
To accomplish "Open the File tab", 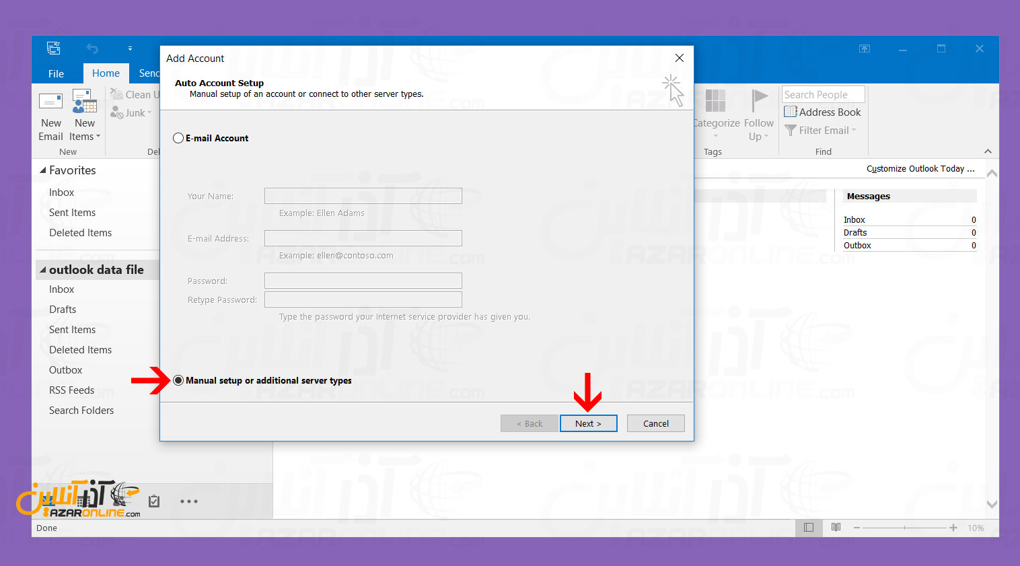I will coord(56,73).
